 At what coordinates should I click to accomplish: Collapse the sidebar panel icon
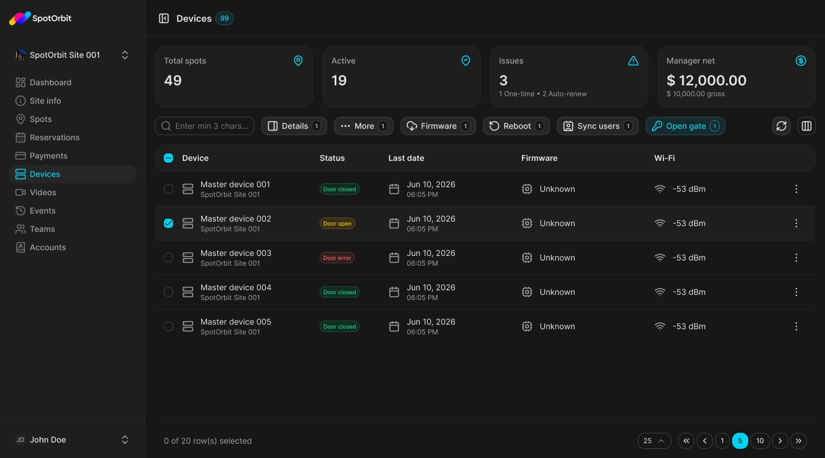(164, 18)
